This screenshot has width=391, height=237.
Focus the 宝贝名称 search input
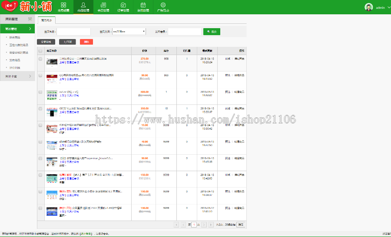coord(74,32)
